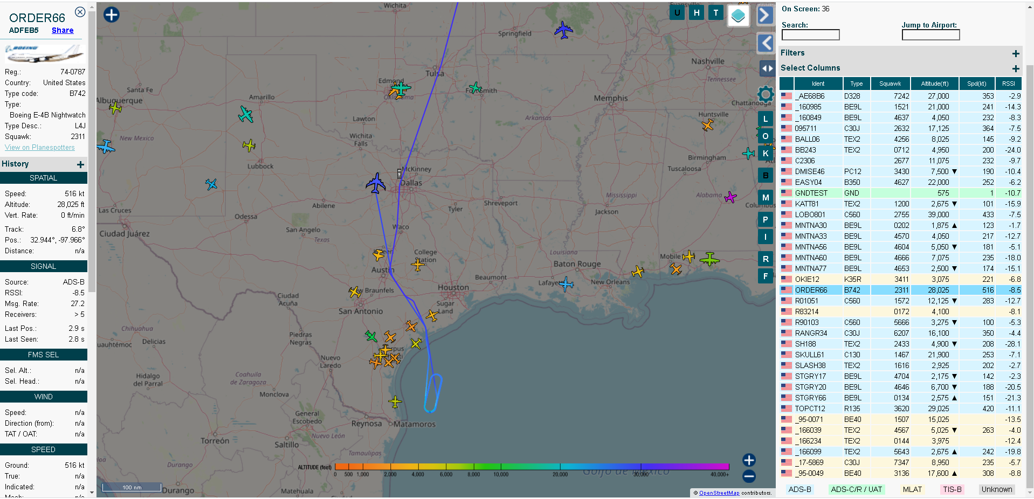The width and height of the screenshot is (1034, 499).
Task: Open the View on Planespotters link
Action: pos(40,148)
